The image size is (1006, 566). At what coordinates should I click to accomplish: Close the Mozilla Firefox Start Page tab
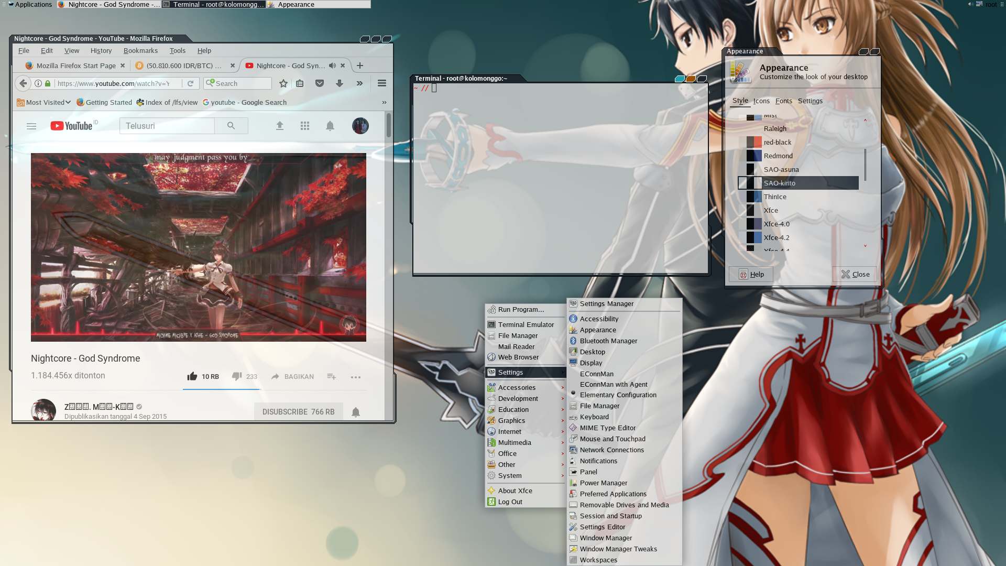click(x=123, y=66)
